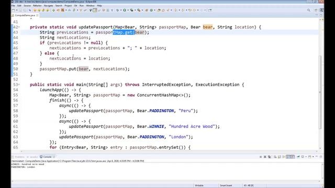Screen dimensions: 335x188
Task: Open the Project menu
Action: (68, 6)
